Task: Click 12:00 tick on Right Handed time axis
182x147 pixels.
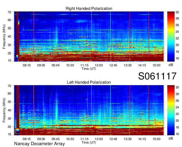Action: [99, 65]
